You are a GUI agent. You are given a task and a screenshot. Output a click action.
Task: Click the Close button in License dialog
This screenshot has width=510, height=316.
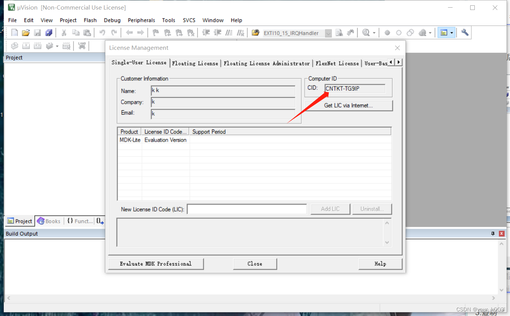[x=255, y=264]
